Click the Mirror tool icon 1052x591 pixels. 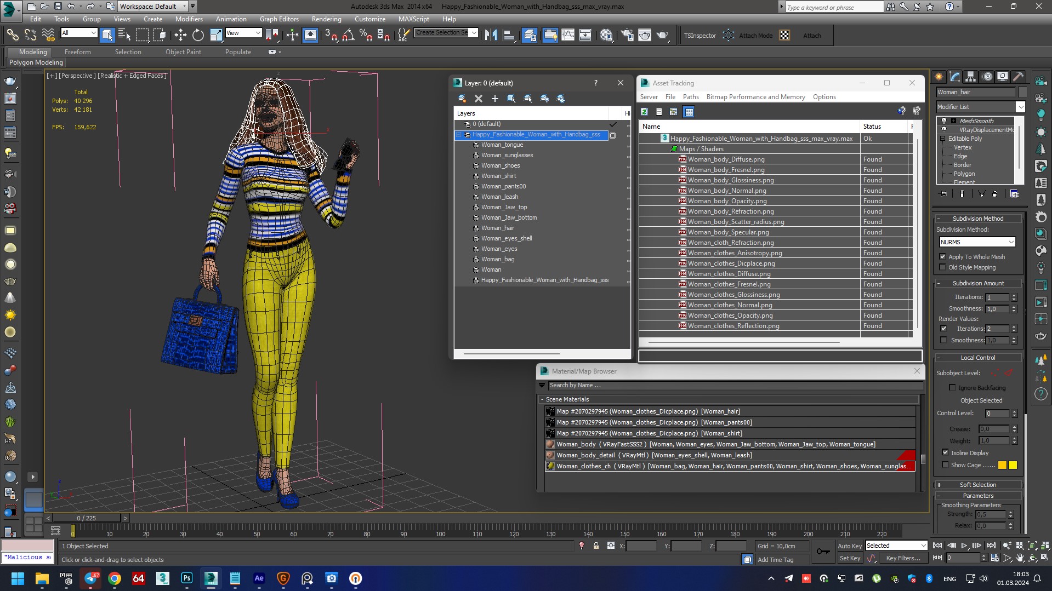491,35
